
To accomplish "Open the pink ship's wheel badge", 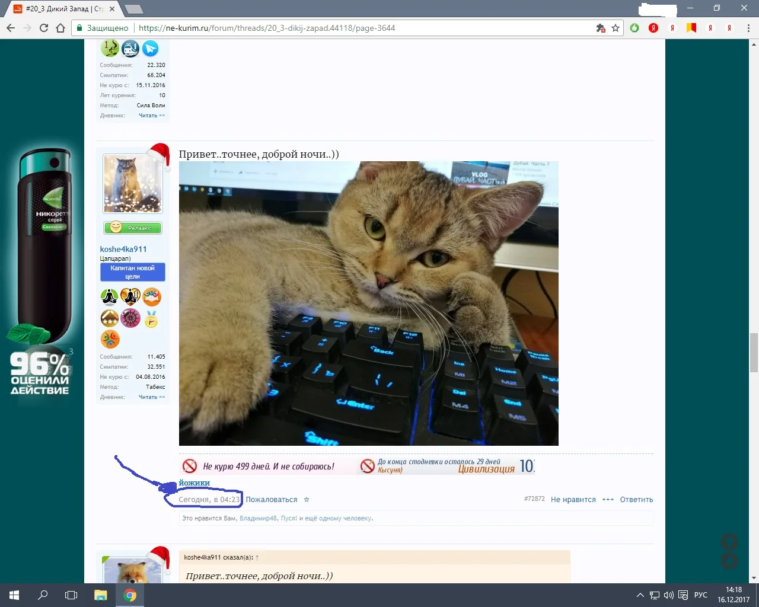I will (130, 318).
